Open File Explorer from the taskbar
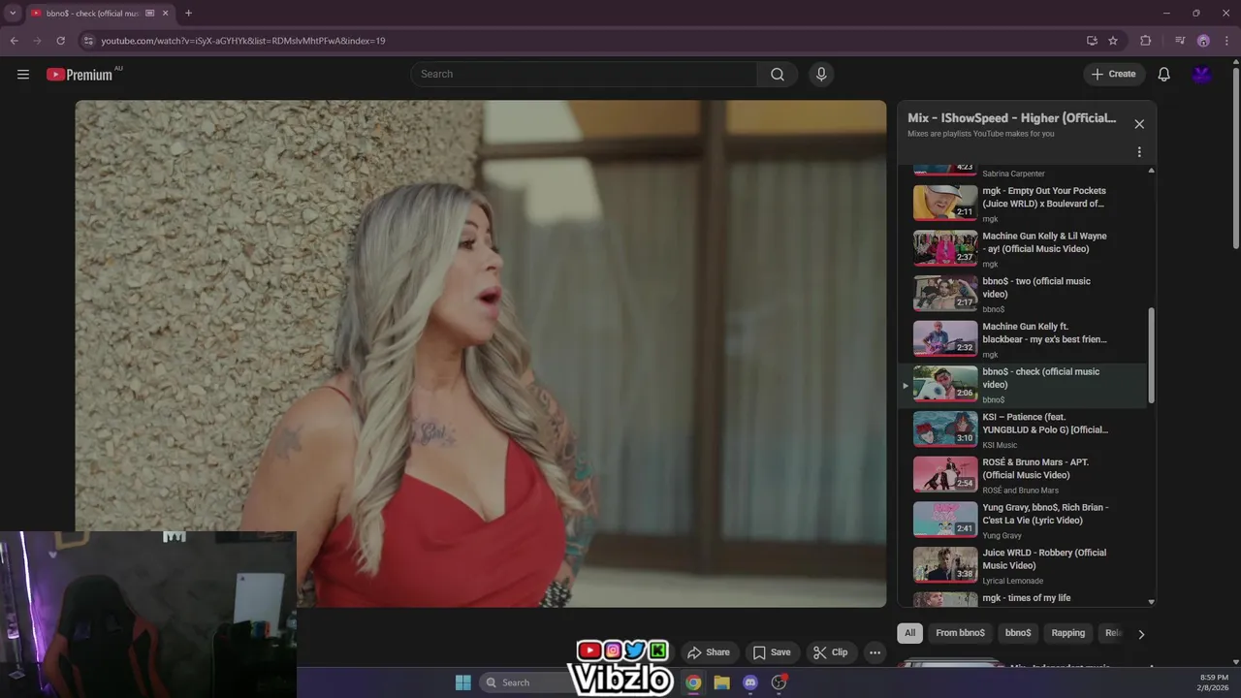 [721, 682]
